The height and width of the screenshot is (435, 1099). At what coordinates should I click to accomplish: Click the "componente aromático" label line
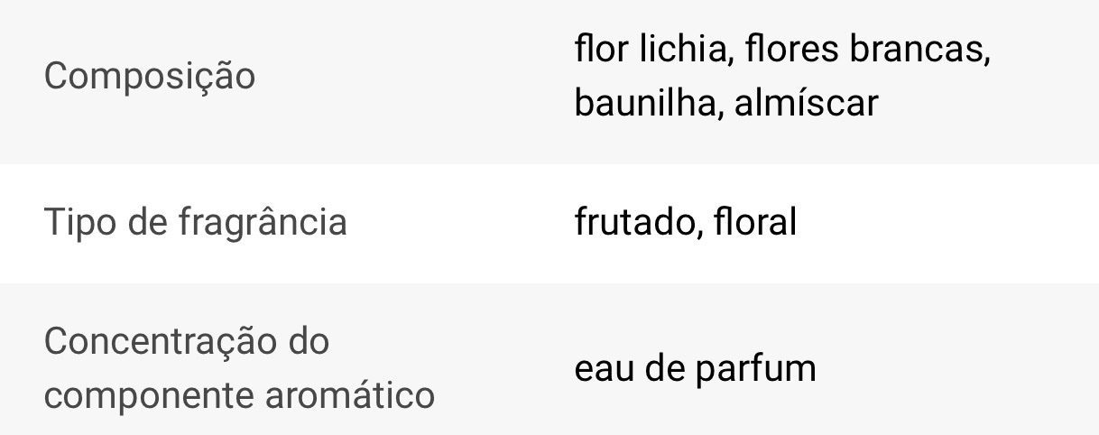click(x=239, y=394)
